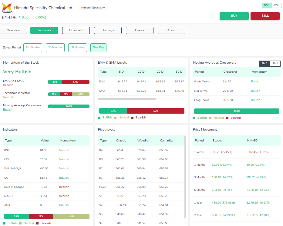The height and width of the screenshot is (226, 283).
Task: Go to the Holdings tab
Action: coord(108,30)
